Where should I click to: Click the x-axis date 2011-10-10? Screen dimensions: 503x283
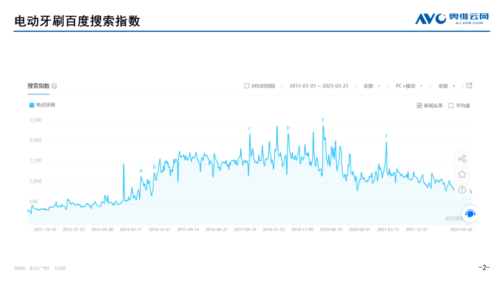(x=45, y=229)
